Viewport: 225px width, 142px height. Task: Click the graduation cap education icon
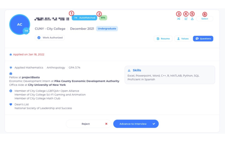11,68
